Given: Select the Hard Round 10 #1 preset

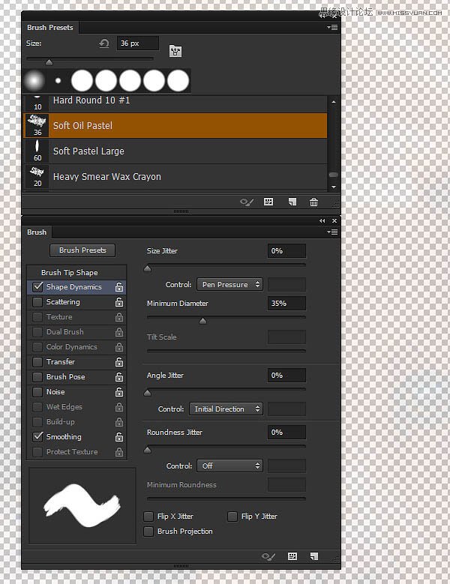Looking at the screenshot, I should tap(175, 103).
